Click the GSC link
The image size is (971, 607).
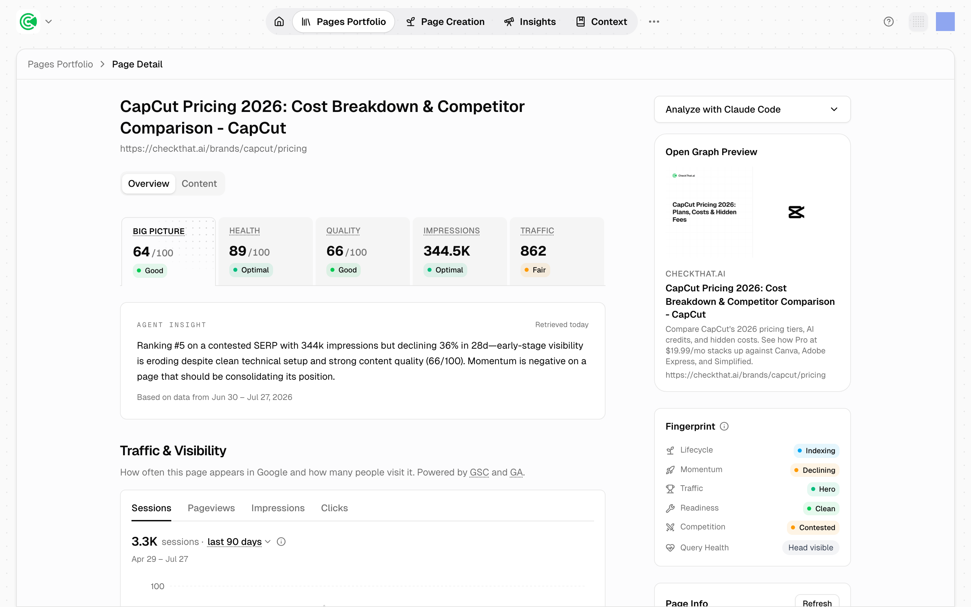coord(479,472)
